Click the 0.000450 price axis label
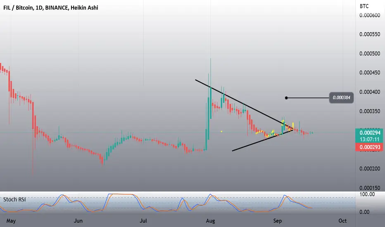This screenshot has width=385, height=227. 370,73
